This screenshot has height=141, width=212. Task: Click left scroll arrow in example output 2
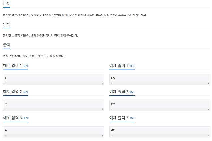pos(111,109)
